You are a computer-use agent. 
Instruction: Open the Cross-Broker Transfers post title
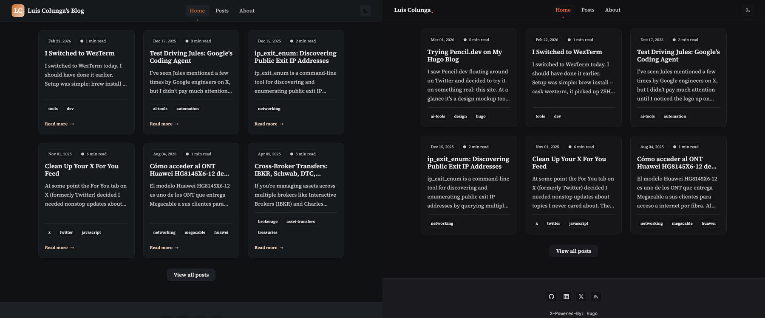click(x=291, y=170)
